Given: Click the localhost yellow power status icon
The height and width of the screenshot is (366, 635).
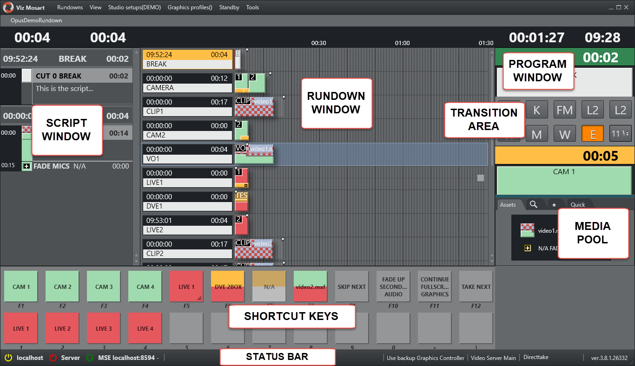Looking at the screenshot, I should pos(8,358).
